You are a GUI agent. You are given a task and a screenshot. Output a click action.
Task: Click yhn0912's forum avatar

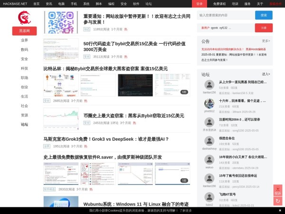(x=209, y=103)
